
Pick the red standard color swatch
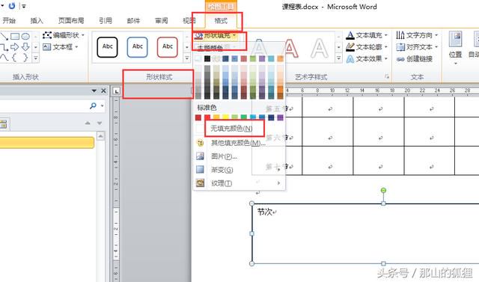pyautogui.click(x=207, y=117)
